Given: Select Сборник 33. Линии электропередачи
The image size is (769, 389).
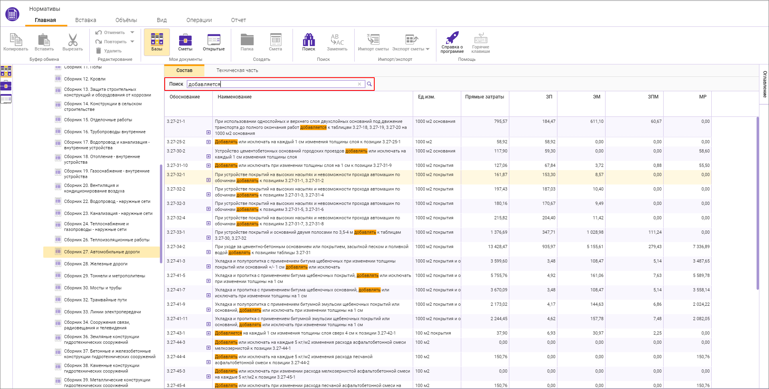Looking at the screenshot, I should [102, 312].
